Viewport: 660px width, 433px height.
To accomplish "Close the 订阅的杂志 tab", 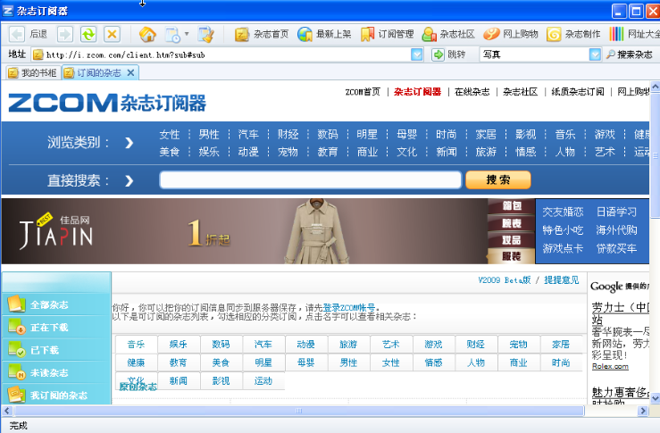I will pos(131,73).
